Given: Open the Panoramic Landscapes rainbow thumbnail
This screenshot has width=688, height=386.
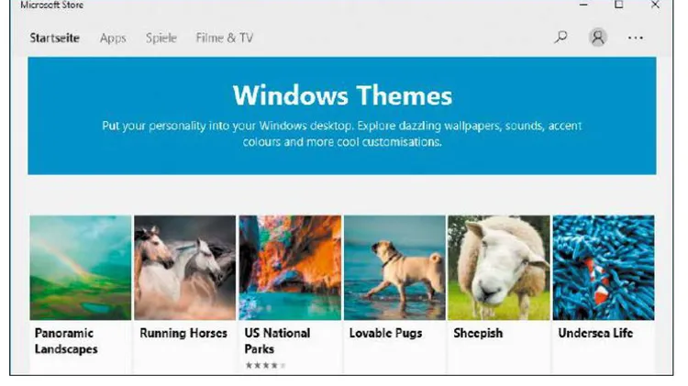Looking at the screenshot, I should coord(81,268).
